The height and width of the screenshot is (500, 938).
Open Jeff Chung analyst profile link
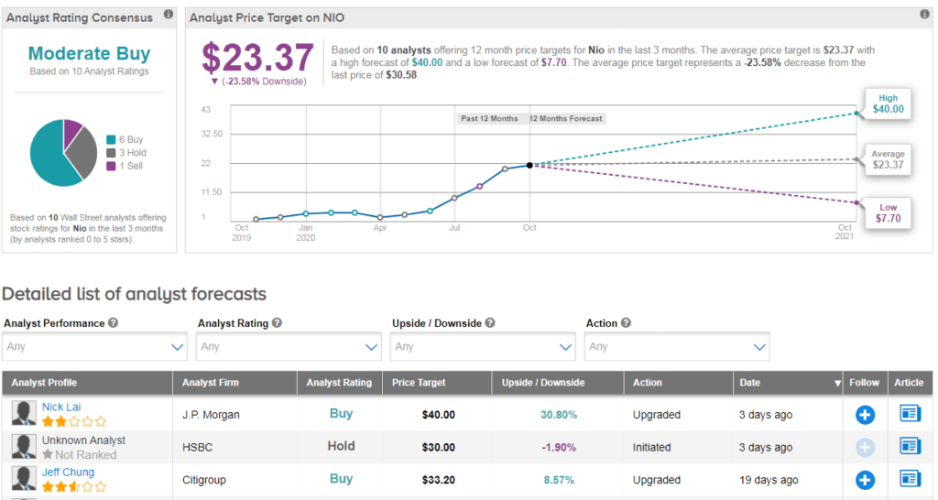68,473
